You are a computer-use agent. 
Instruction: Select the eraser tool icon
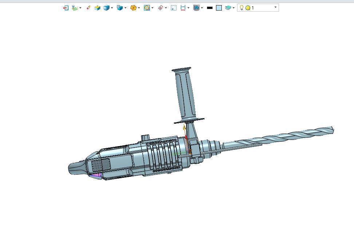(88, 8)
